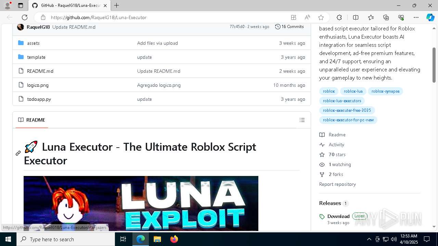This screenshot has width=438, height=246.
Task: Open the roblox-lua topic tag
Action: [353, 91]
